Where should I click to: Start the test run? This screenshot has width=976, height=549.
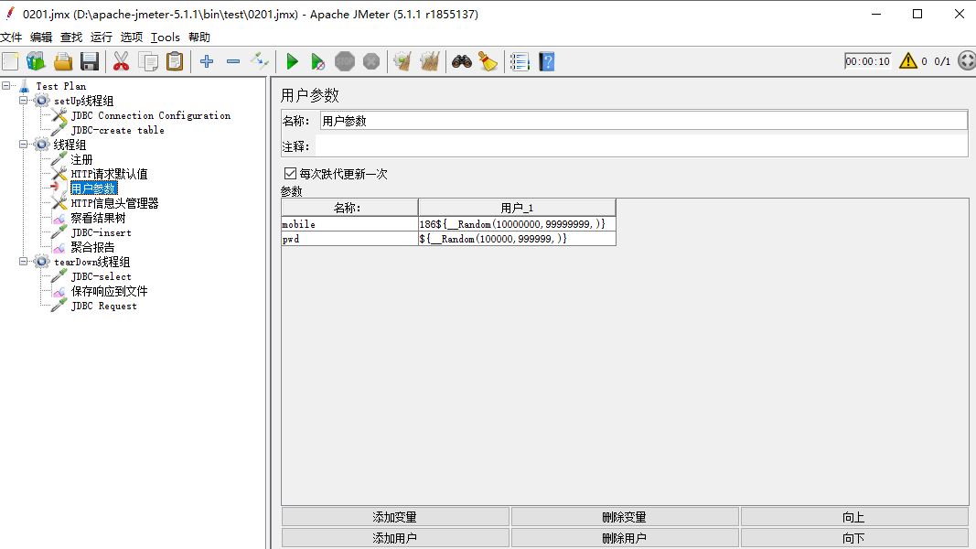click(291, 61)
